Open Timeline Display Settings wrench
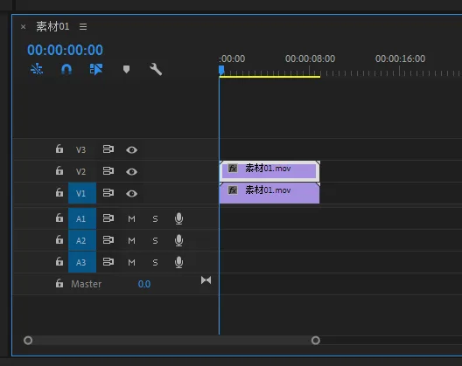This screenshot has height=366, width=462. coord(156,69)
